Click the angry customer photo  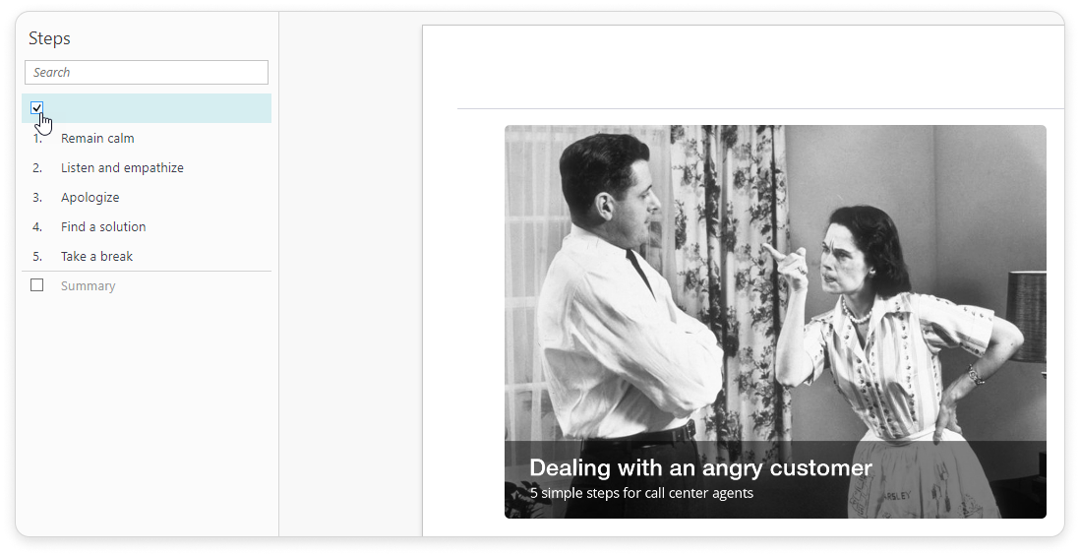click(x=775, y=322)
